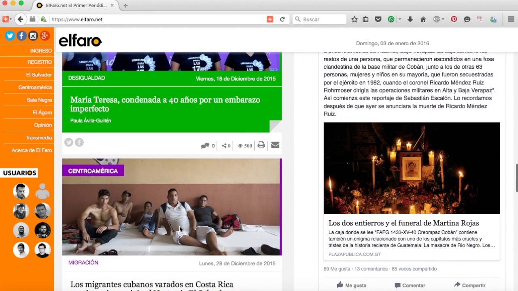This screenshot has width=518, height=291.
Task: Click the Pinterest extension icon
Action: click(x=454, y=19)
